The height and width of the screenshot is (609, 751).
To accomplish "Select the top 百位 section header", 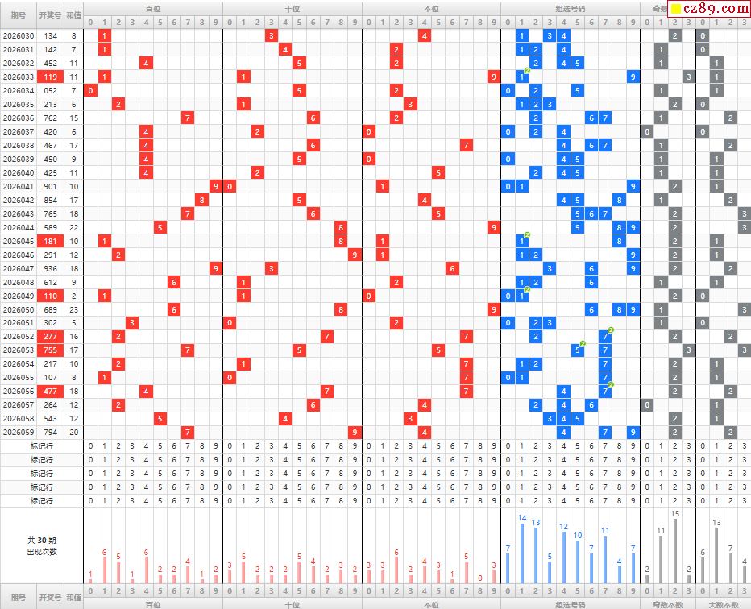I will click(153, 7).
